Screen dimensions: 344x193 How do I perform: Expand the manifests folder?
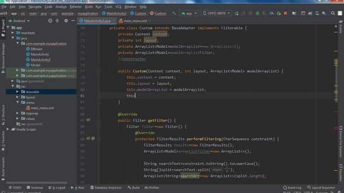[13, 33]
